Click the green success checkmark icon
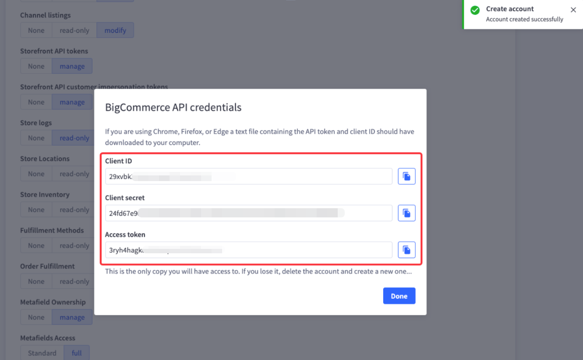Viewport: 583px width, 360px height. 475,10
